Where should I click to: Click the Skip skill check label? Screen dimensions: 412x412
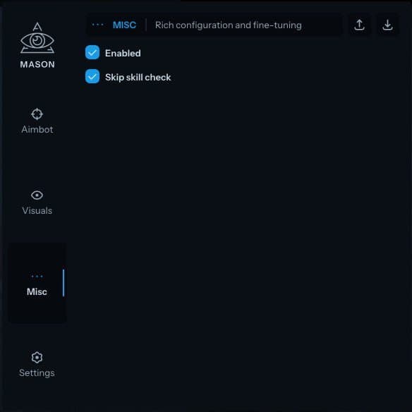coord(138,78)
